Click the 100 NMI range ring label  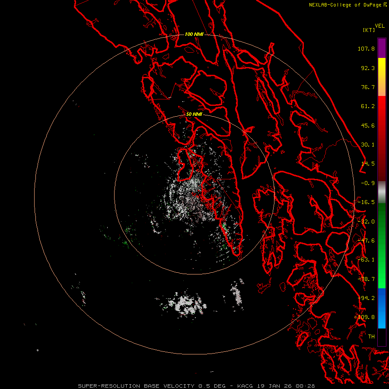pyautogui.click(x=194, y=34)
